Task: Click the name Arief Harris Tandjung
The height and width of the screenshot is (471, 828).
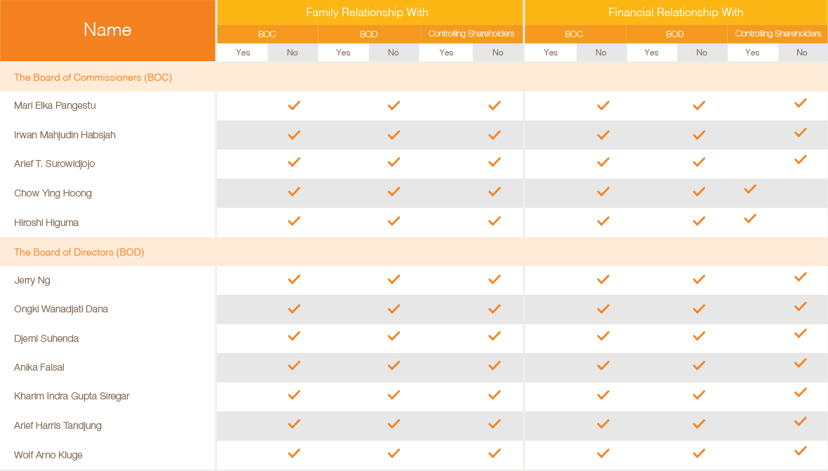Action: point(58,425)
